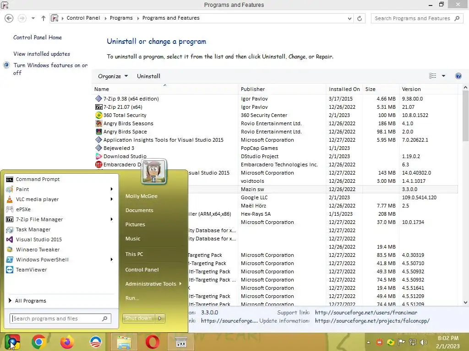Click the Start button on taskbar
This screenshot has width=469, height=351.
tap(12, 342)
